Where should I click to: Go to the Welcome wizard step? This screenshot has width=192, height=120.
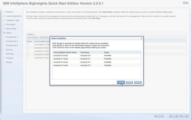(10, 12)
